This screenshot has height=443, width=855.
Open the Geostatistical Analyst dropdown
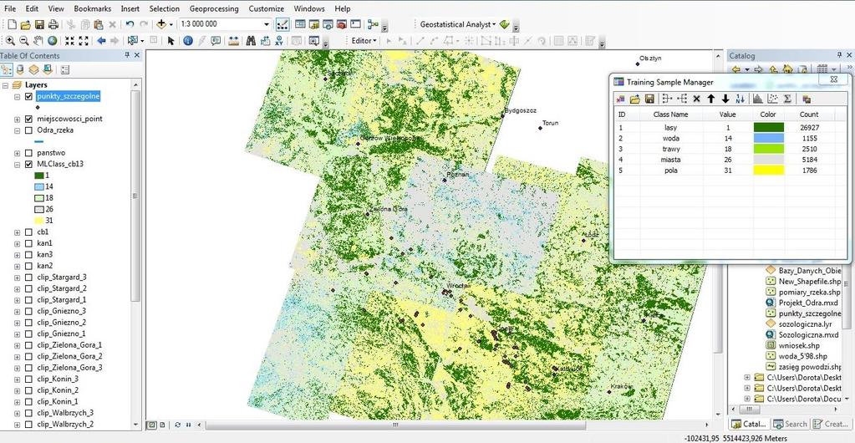(x=459, y=24)
